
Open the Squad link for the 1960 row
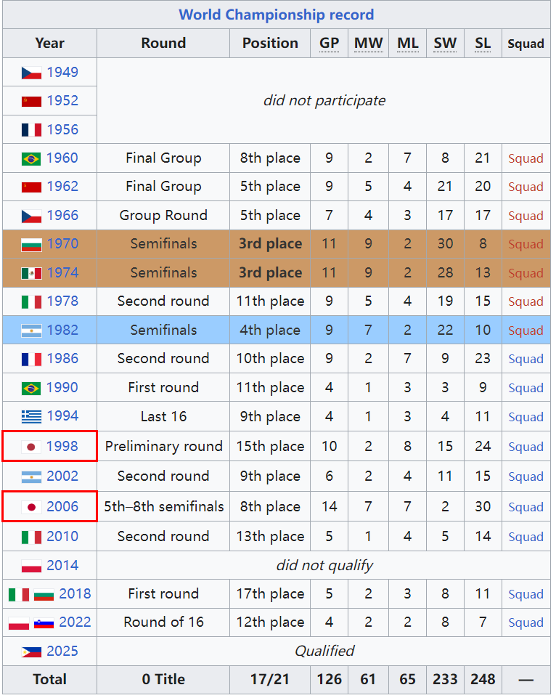point(526,158)
